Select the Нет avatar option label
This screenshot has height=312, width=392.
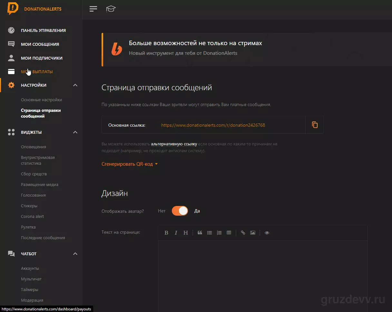[162, 211]
